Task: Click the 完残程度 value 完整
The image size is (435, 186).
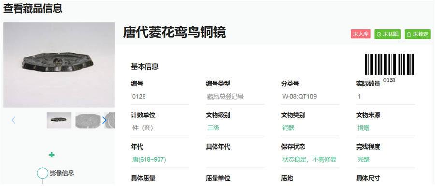Action: point(363,159)
